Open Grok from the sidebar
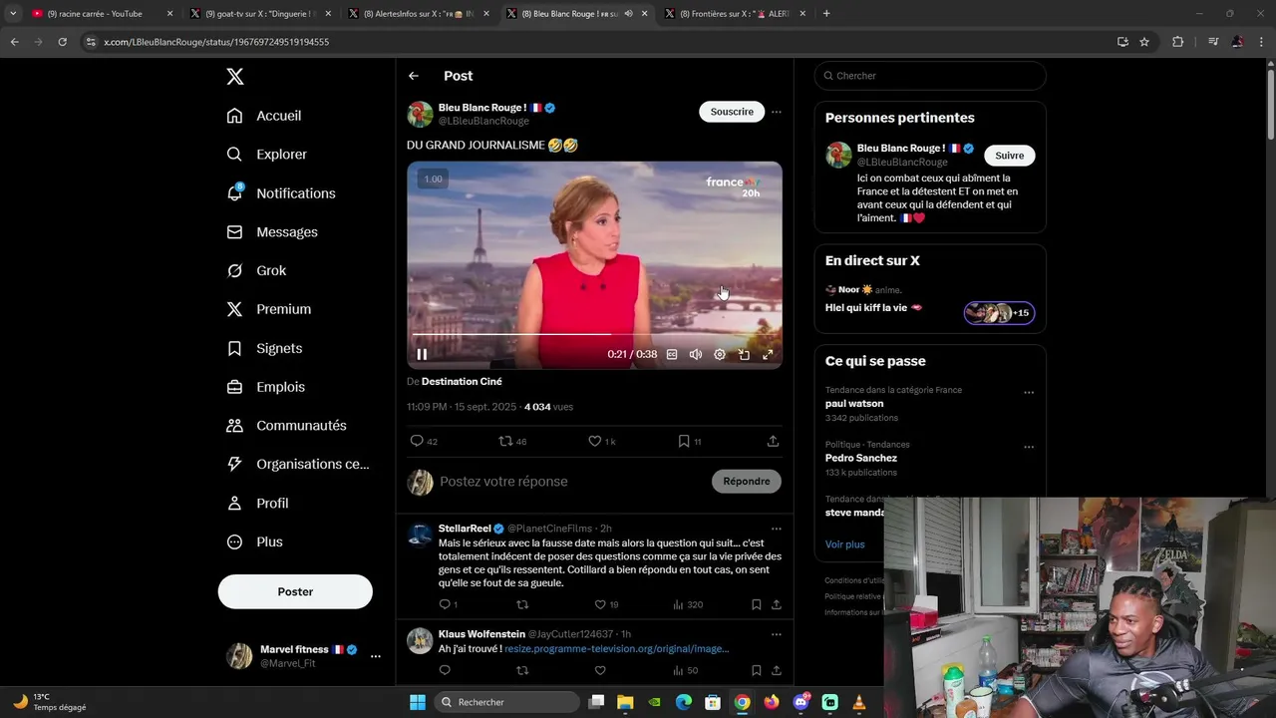1276x718 pixels. 256,271
